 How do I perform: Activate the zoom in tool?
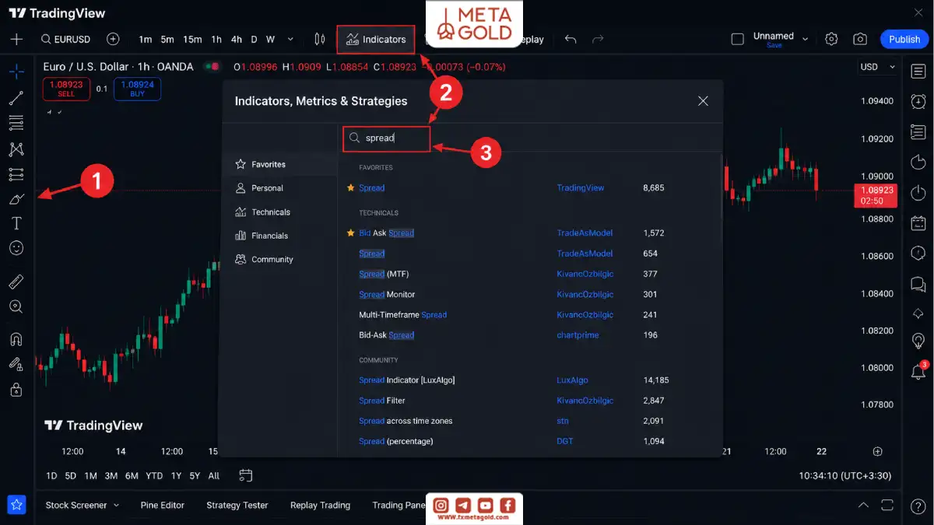16,306
